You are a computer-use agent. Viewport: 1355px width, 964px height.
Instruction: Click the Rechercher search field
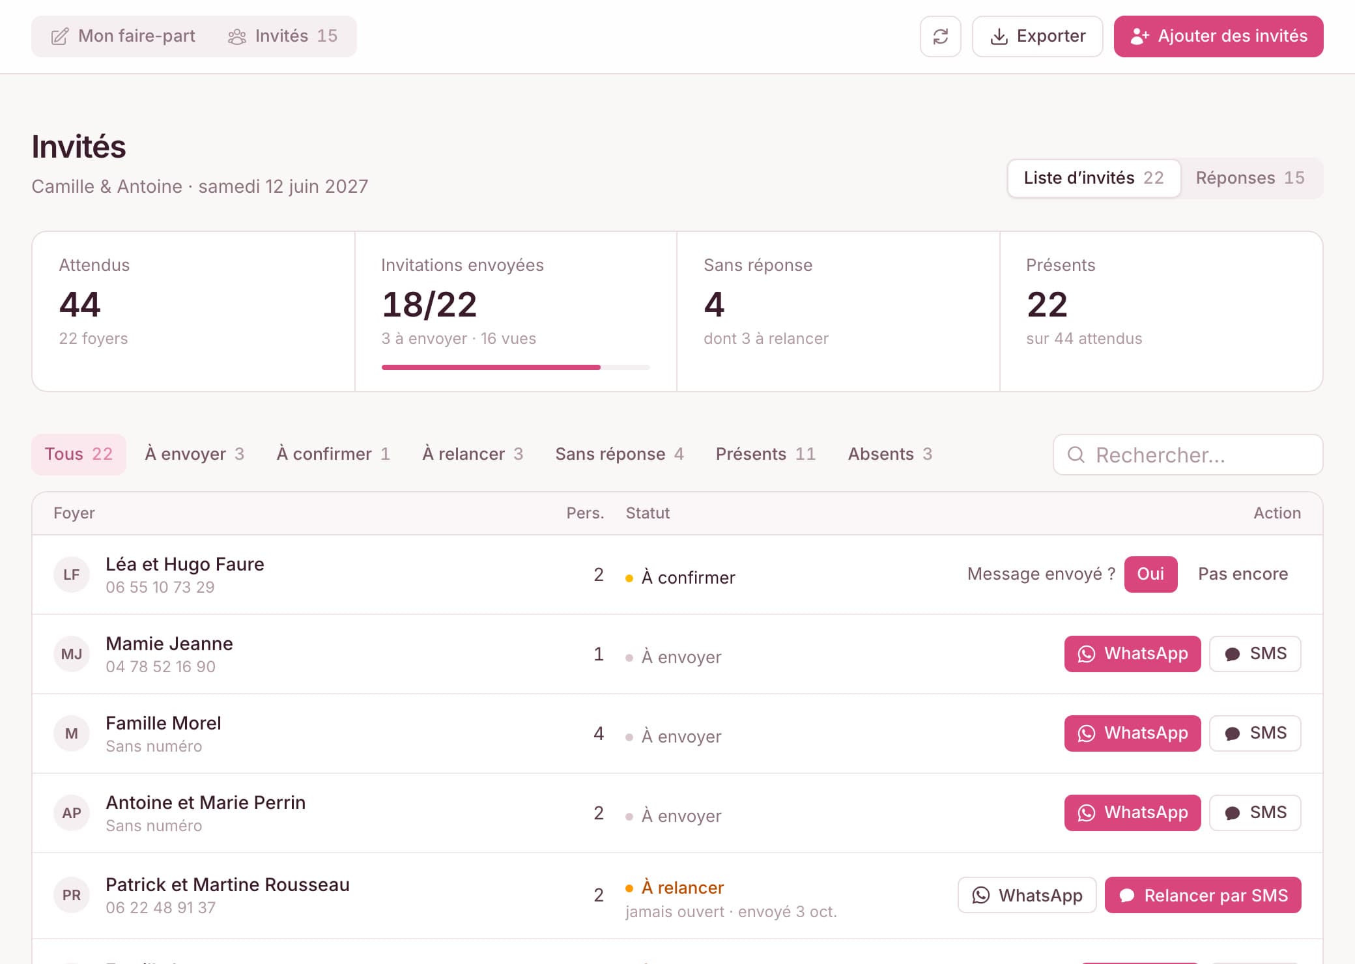(x=1188, y=455)
